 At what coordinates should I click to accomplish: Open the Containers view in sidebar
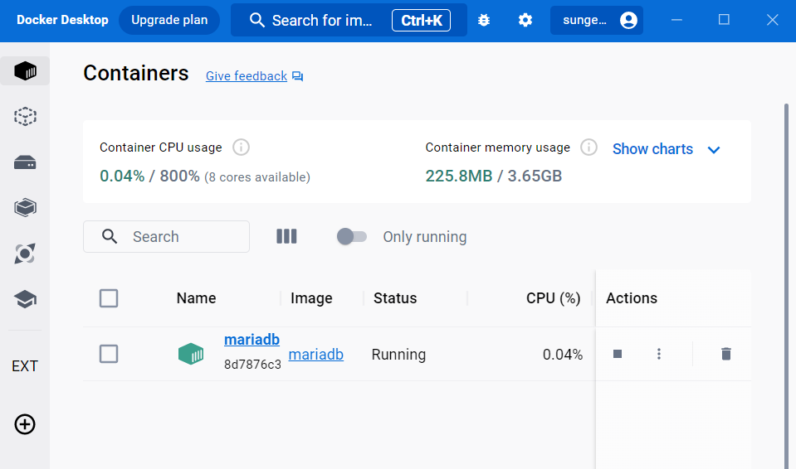[x=25, y=71]
